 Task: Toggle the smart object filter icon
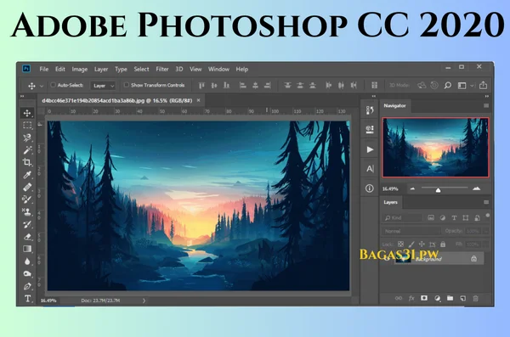[x=477, y=217]
